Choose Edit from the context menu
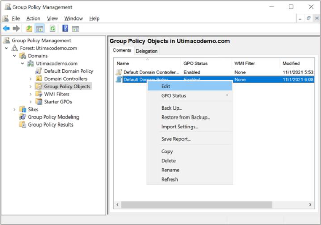Screen dimensions: 321x225 click(x=166, y=86)
